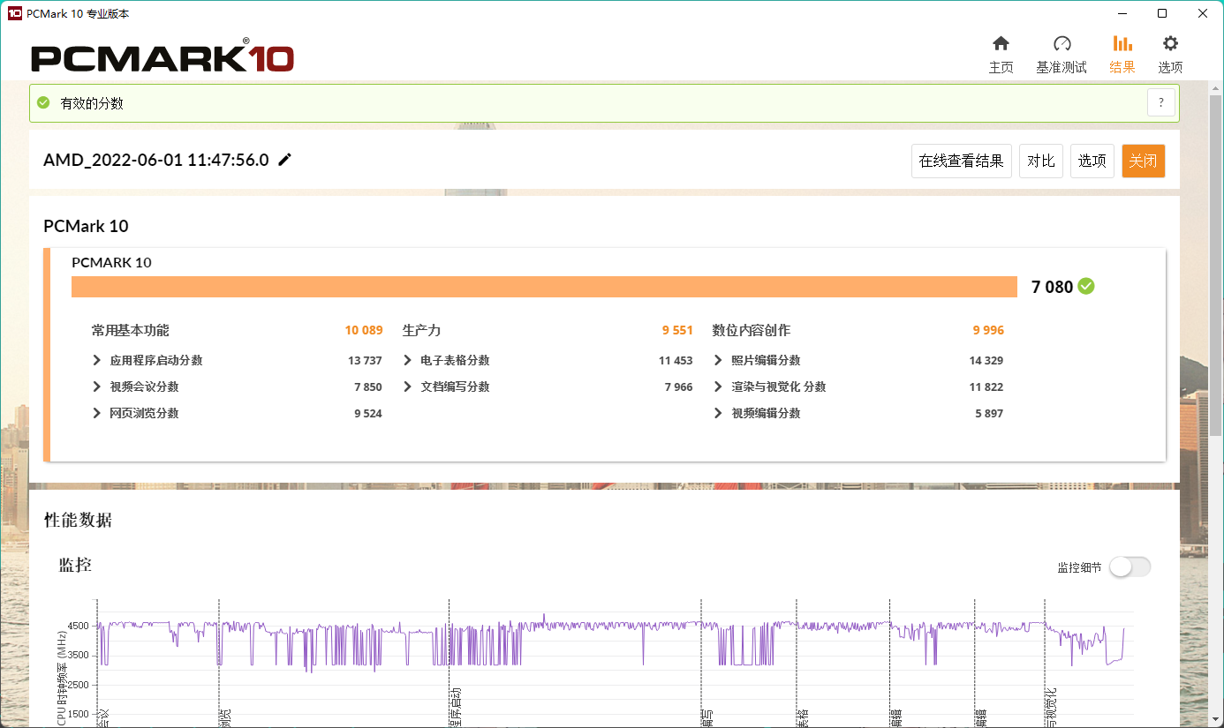Expand the 视频会议分数 details

click(97, 387)
